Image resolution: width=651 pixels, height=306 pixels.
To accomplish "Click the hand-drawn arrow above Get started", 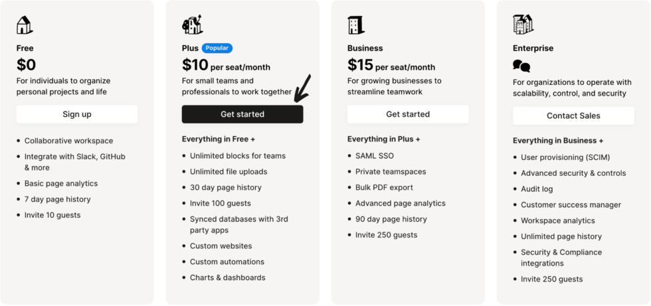I will pyautogui.click(x=301, y=87).
